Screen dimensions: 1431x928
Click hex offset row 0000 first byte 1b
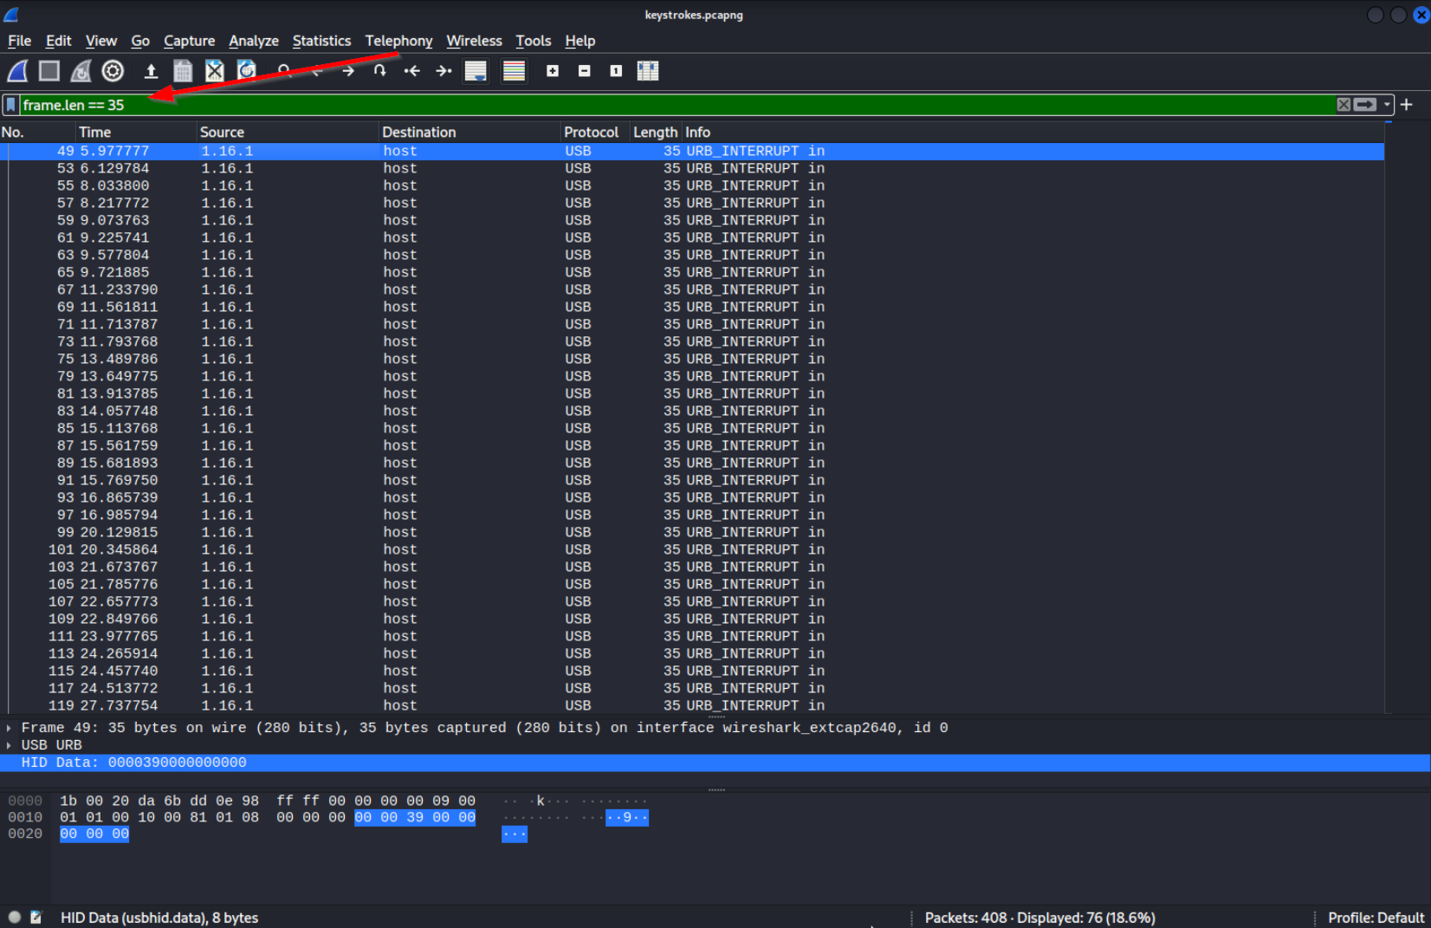pyautogui.click(x=68, y=801)
